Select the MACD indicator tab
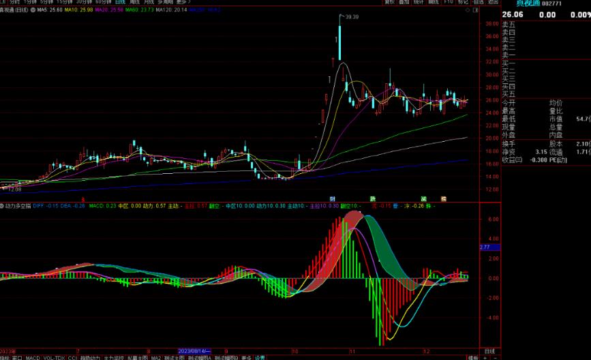 point(33,358)
